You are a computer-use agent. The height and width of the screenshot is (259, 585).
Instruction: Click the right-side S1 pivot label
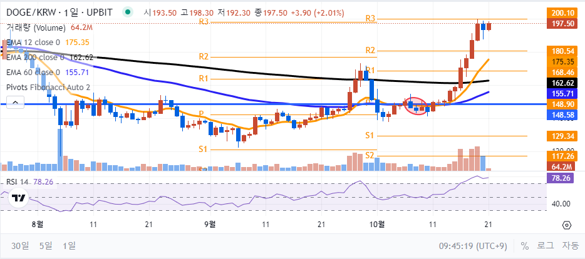pos(370,136)
